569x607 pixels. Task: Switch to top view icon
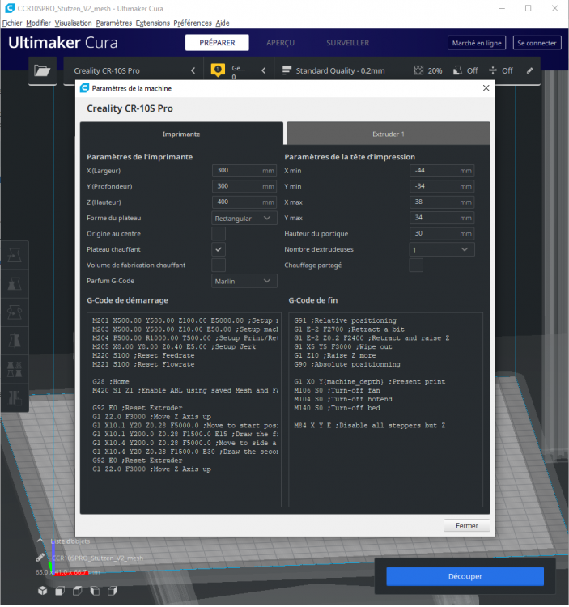78,590
